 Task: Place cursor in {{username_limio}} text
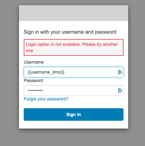click(46, 72)
